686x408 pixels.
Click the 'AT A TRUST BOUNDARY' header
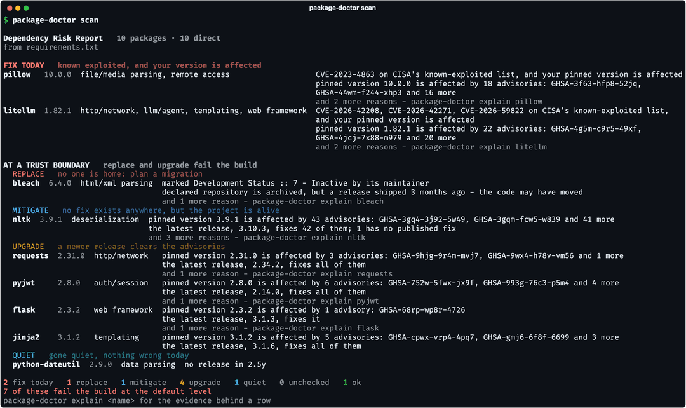[46, 165]
